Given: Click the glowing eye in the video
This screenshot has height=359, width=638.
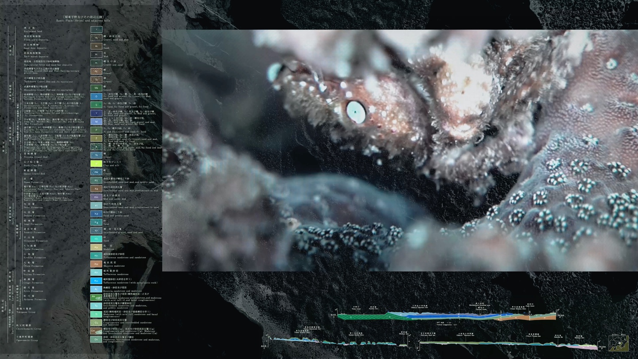Looking at the screenshot, I should 356,112.
